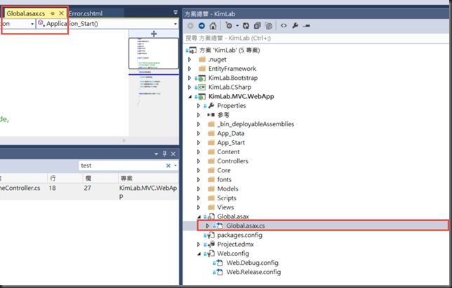Click the 參考 references icon
Viewport: 452px width, 288px height.
211,115
